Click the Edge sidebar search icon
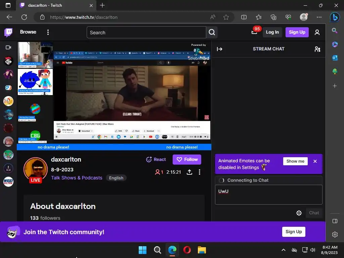Screen dimensions: 344x258 [335, 31]
